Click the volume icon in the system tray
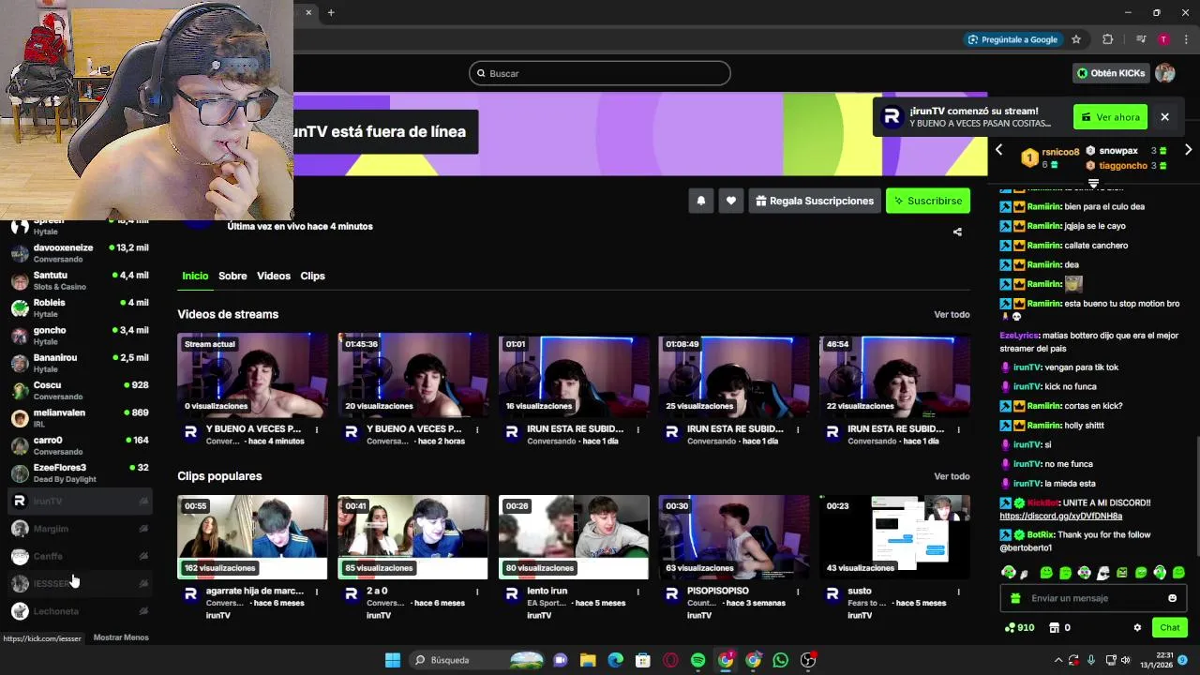This screenshot has height=675, width=1200. tap(1125, 660)
